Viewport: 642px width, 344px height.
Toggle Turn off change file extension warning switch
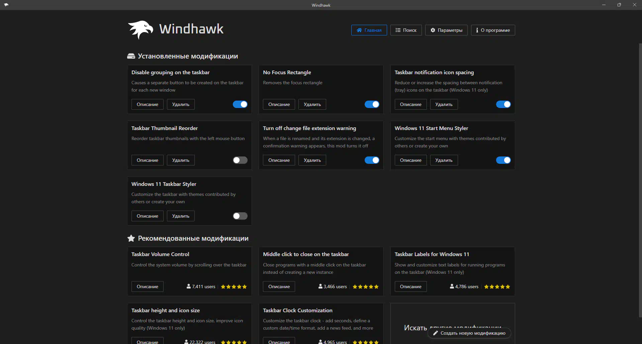click(x=372, y=160)
